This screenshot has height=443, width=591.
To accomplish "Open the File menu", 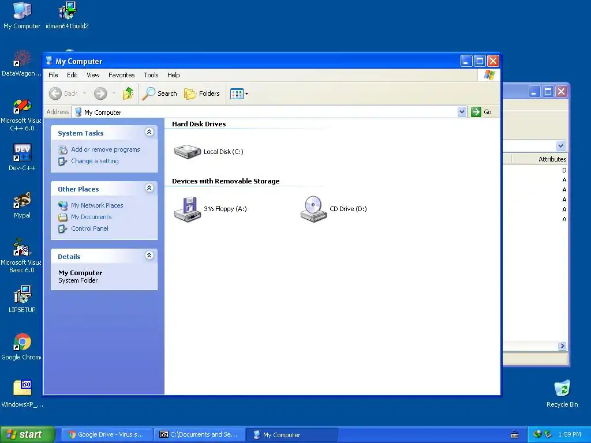I will (53, 75).
